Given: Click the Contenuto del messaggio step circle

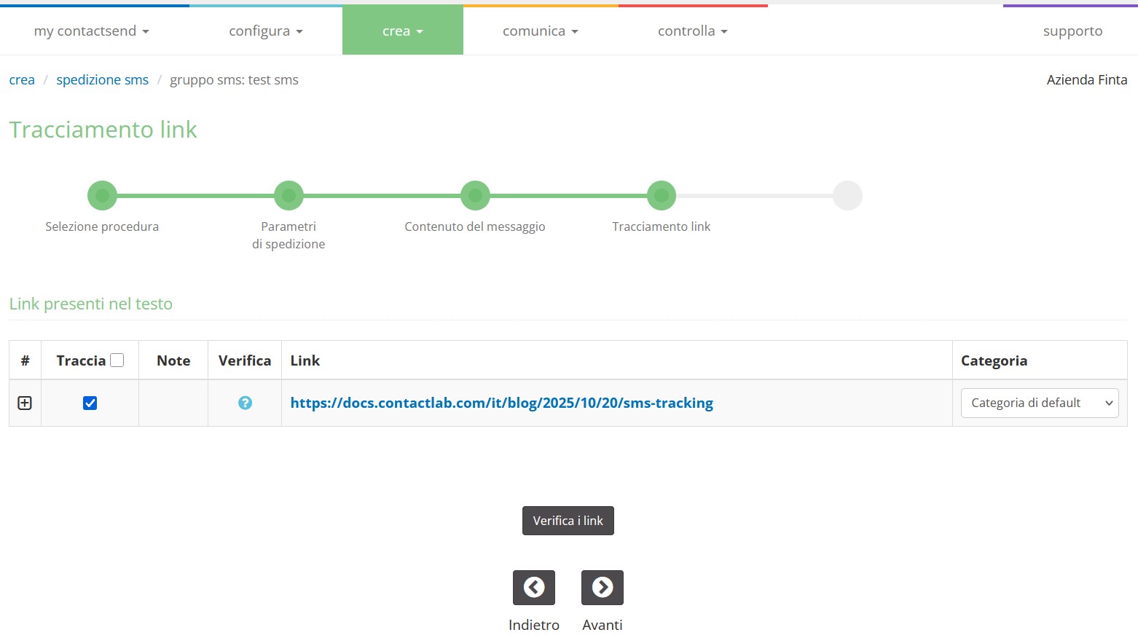Looking at the screenshot, I should click(475, 195).
